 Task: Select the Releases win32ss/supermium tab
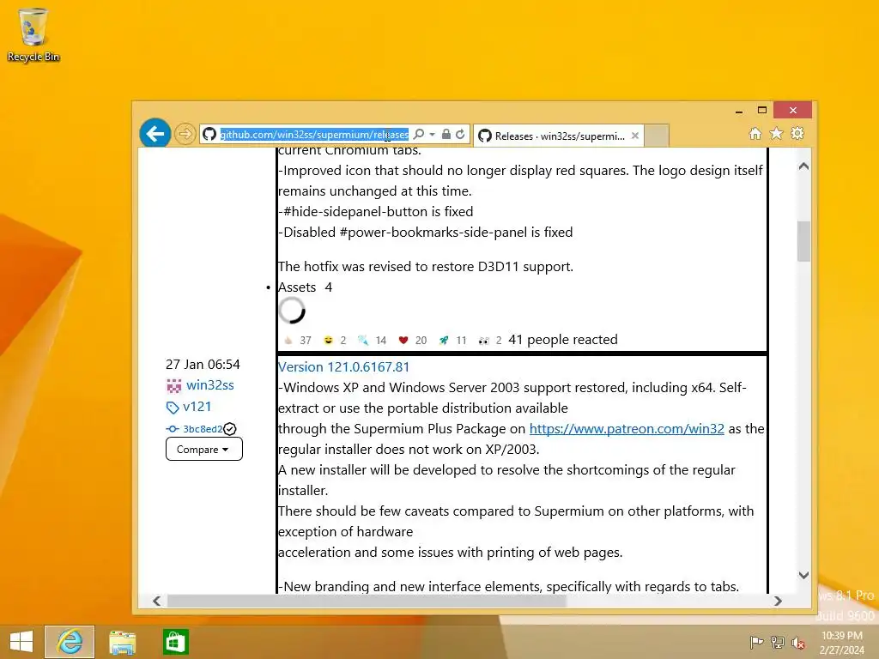(x=558, y=136)
